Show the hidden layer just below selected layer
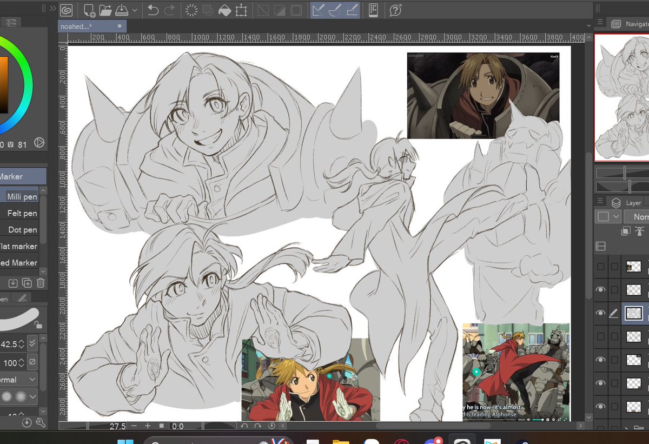Viewport: 649px width, 444px height. [600, 336]
